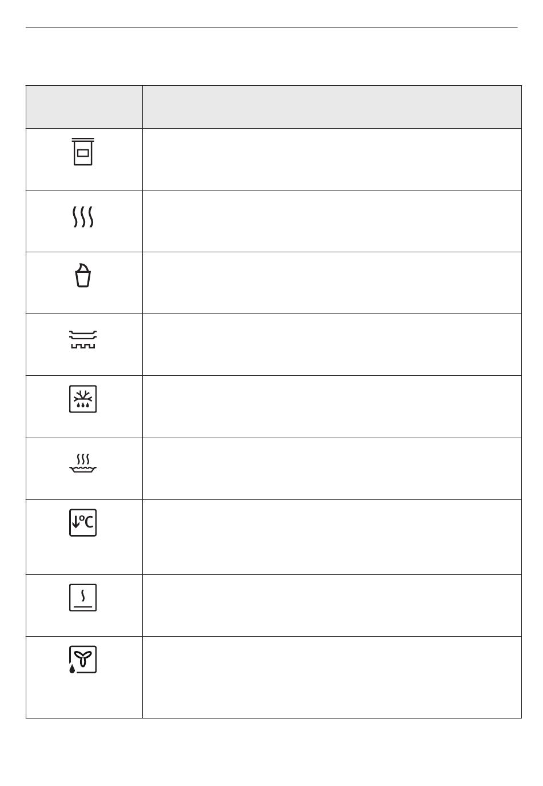Choose the drying icon with three wavy lines
543x786 pixels.
click(x=83, y=217)
